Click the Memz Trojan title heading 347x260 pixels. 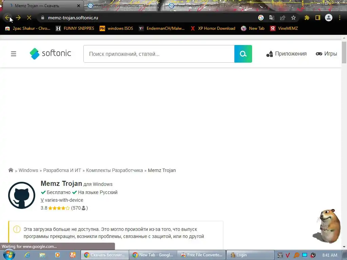[x=61, y=183]
